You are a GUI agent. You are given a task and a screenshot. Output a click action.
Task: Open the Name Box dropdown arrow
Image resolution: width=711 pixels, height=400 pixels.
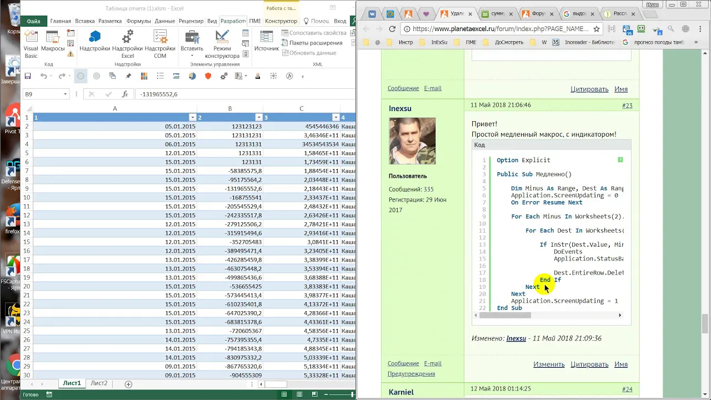65,94
